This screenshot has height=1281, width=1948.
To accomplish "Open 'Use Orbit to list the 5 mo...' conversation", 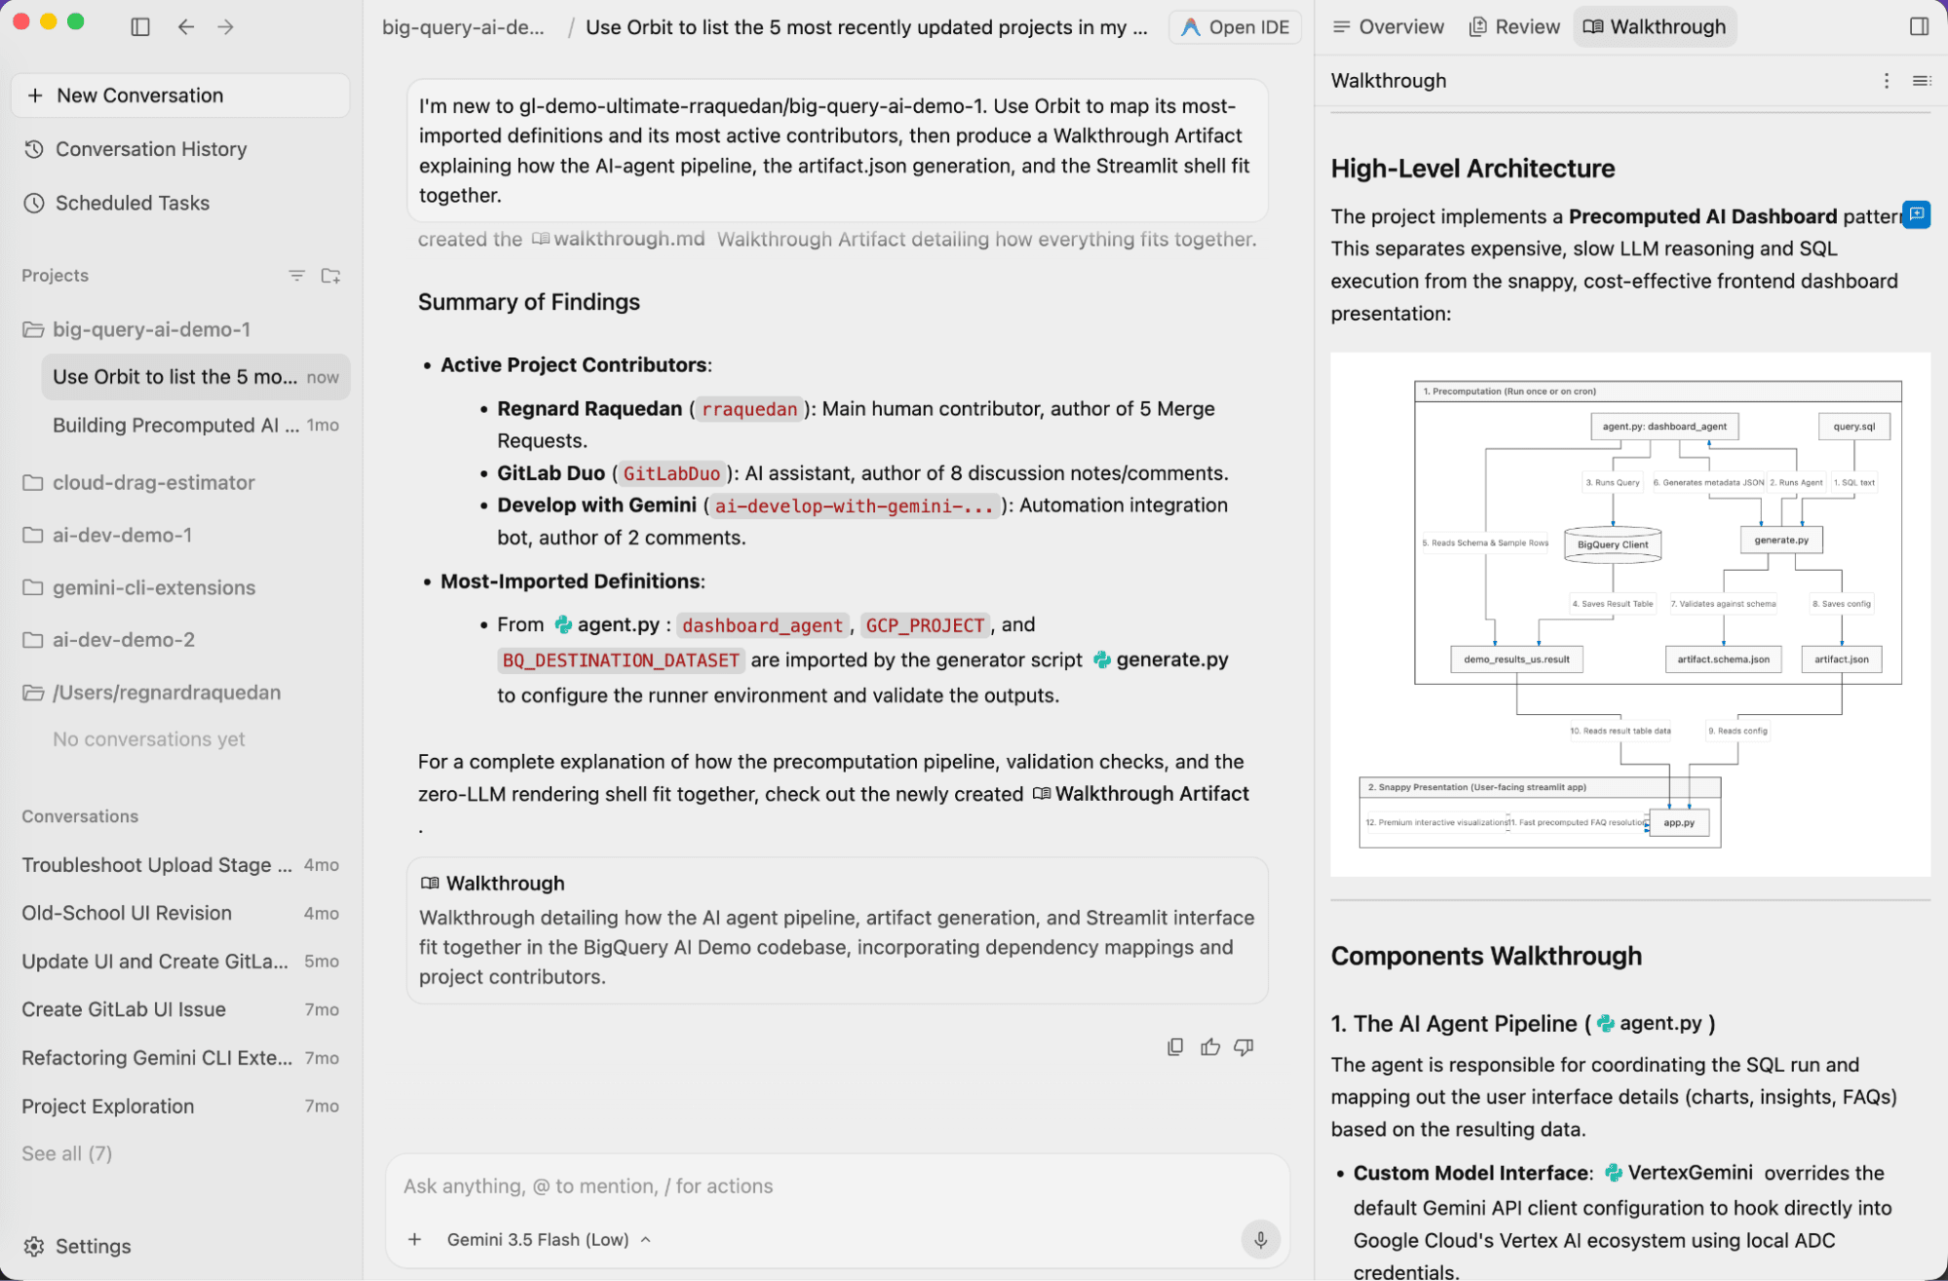I will tap(195, 377).
